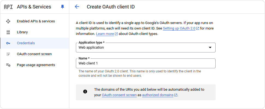
Task: Click external link icon beside Learn more
Action: tap(116, 34)
